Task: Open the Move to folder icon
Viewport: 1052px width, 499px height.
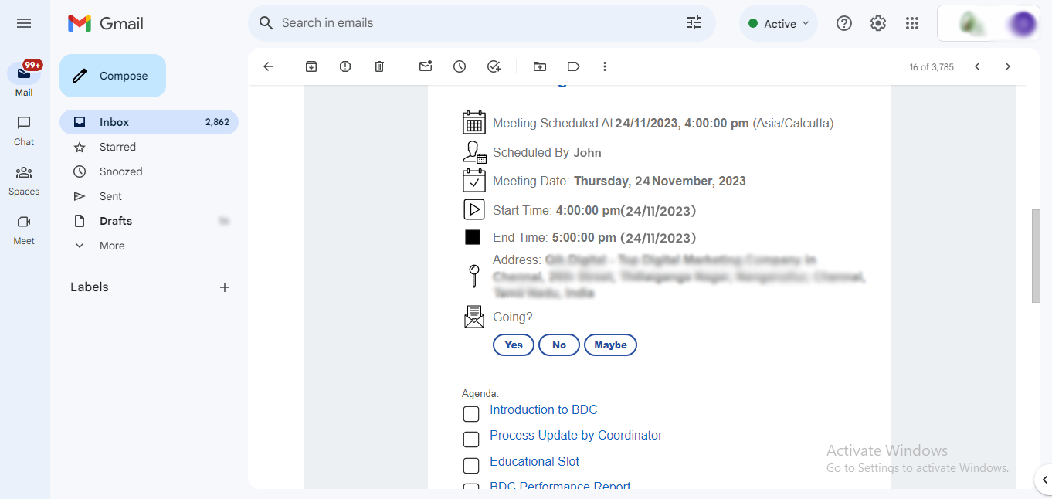Action: (x=540, y=66)
